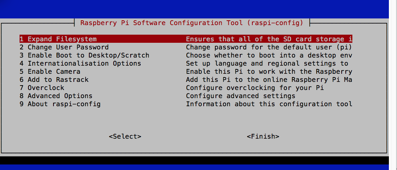Click the language and regional settings description

pos(267,63)
